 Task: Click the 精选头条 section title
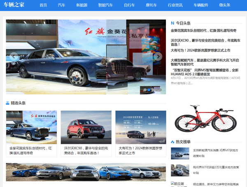coord(18,103)
